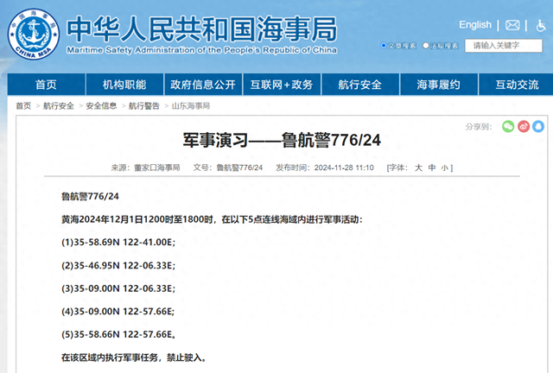Viewport: 553px width, 373px height.
Task: Open the accessibility wheelchair icon
Action: [541, 25]
